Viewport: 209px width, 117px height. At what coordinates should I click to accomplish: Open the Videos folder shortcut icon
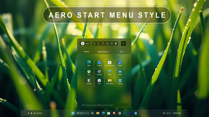point(112,44)
